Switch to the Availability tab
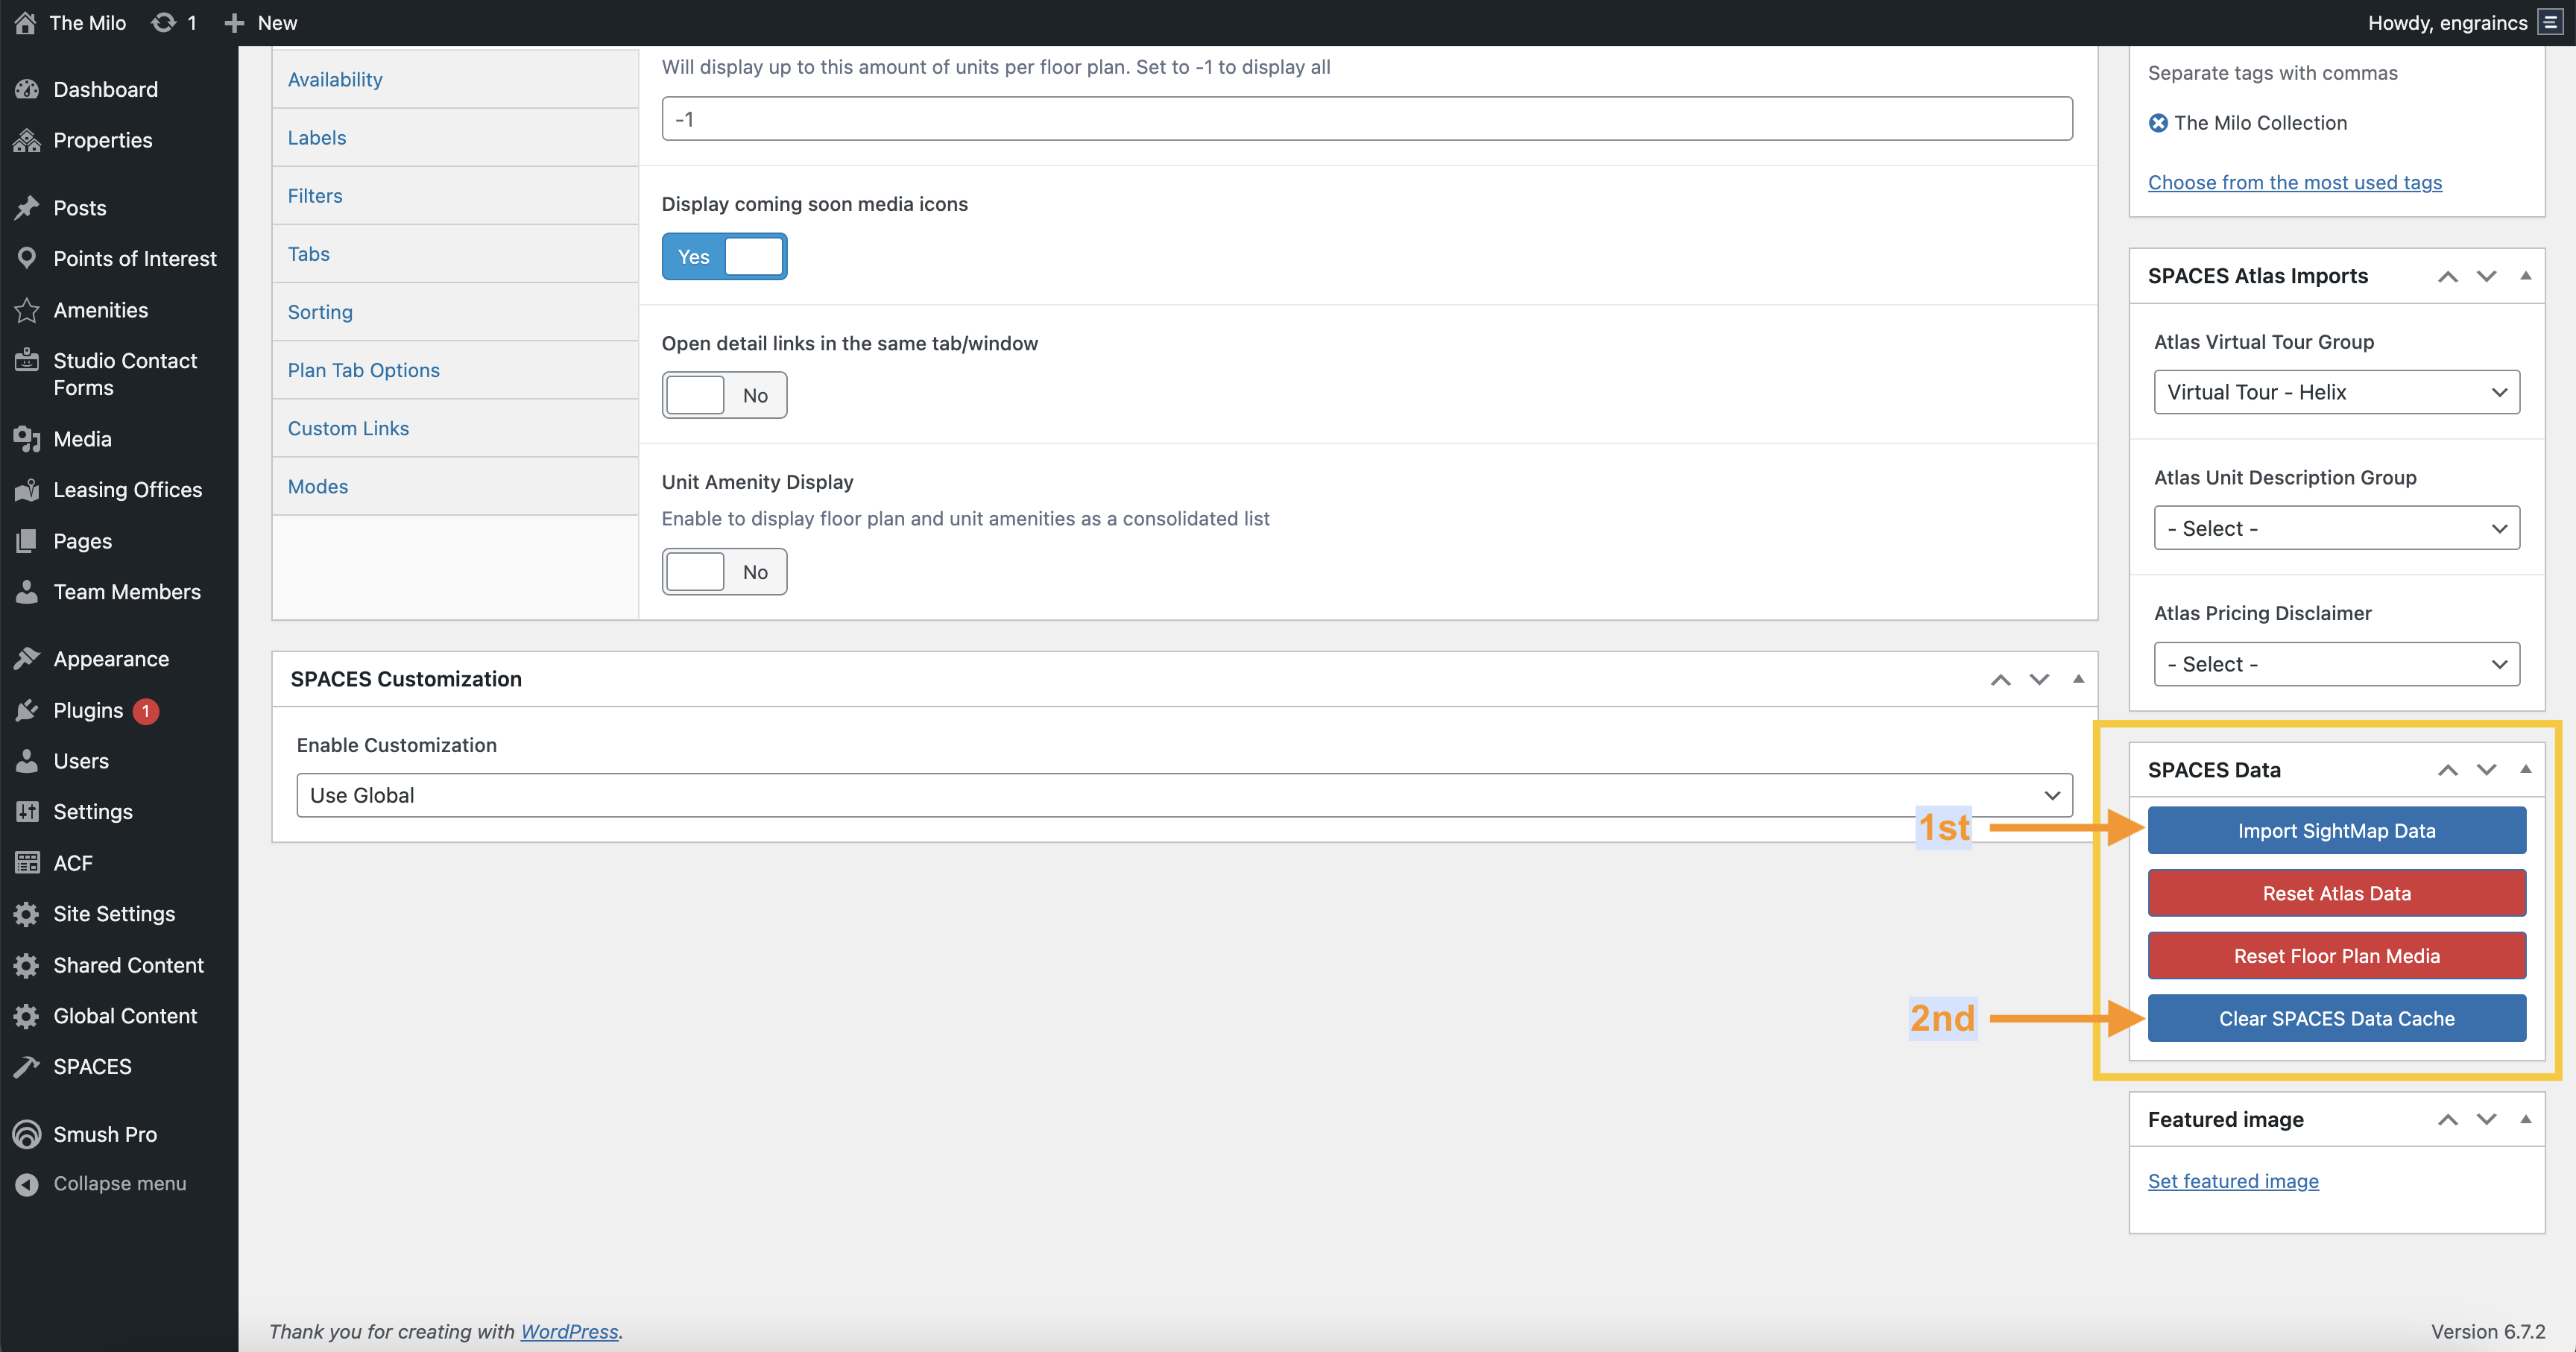The height and width of the screenshot is (1352, 2576). coord(455,79)
